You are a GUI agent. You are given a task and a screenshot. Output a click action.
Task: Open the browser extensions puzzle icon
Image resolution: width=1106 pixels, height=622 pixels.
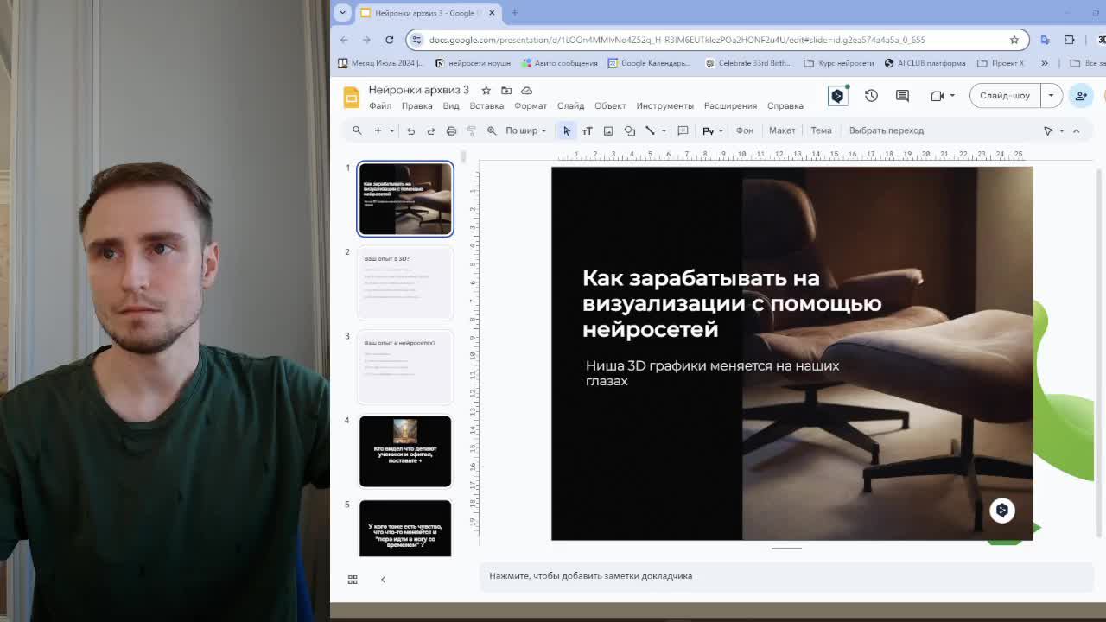pyautogui.click(x=1069, y=40)
